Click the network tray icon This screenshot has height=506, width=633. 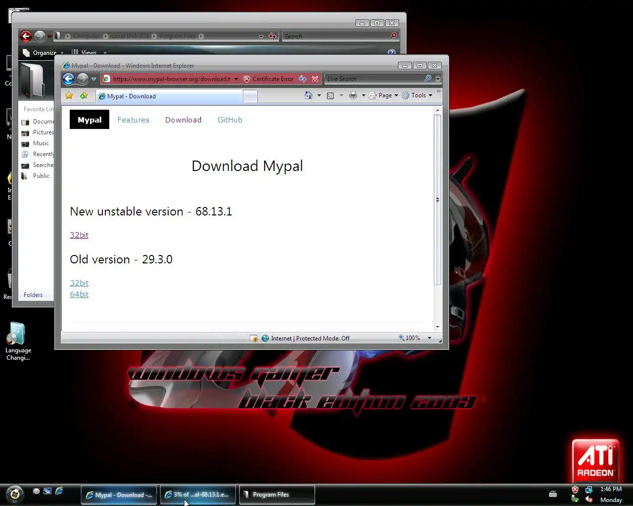coord(588,490)
